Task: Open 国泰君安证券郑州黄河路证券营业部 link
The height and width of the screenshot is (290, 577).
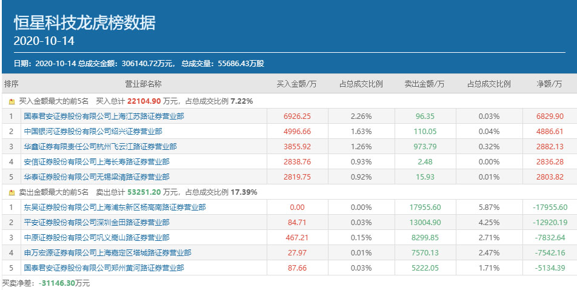Action: click(104, 268)
